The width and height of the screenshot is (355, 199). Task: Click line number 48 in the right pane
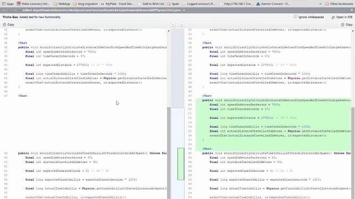pyautogui.click(x=190, y=100)
